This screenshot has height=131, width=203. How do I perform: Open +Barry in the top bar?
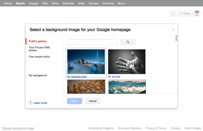click(8, 3)
